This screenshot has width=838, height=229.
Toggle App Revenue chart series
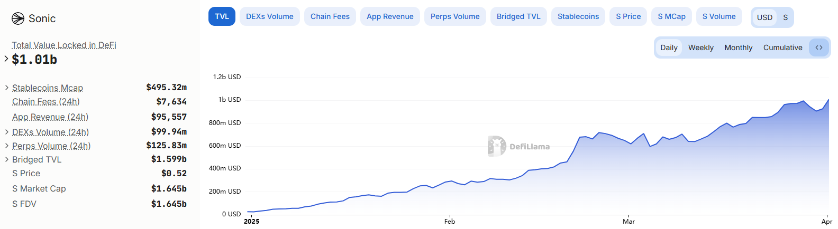tap(390, 16)
